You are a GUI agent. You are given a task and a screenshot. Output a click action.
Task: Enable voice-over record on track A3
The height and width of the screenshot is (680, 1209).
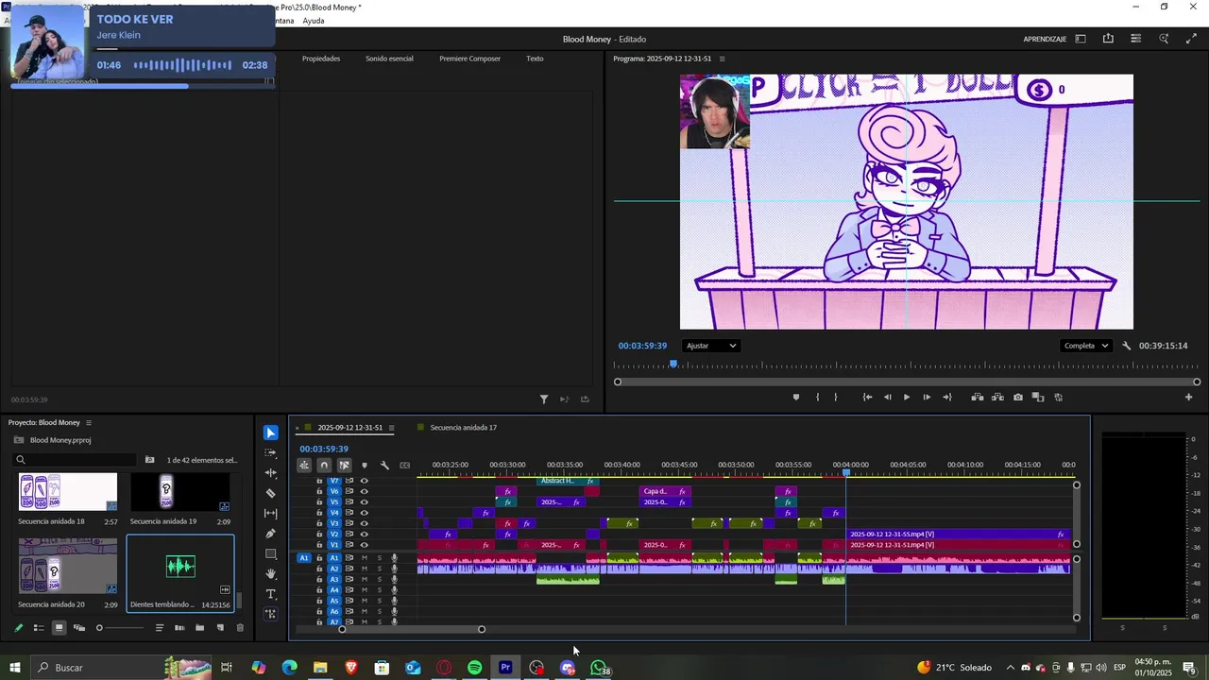(395, 580)
